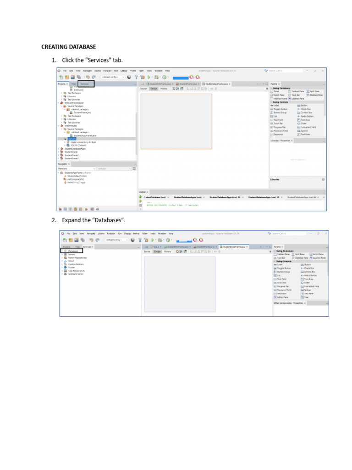Viewport: 352px width, 470px height.
Task: Click Save All icon in step 1 toolbar
Action: [79, 77]
